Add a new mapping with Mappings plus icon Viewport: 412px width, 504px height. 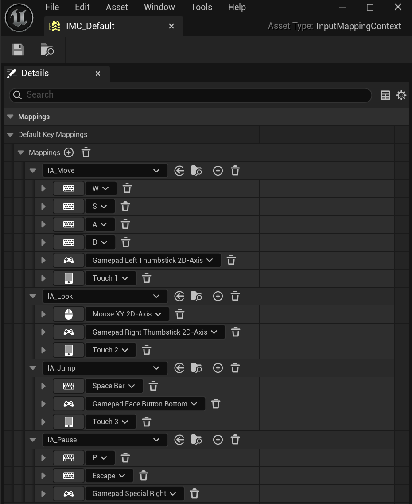pyautogui.click(x=69, y=152)
